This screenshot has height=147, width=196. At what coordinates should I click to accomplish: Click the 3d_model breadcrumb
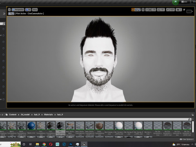tap(25, 115)
